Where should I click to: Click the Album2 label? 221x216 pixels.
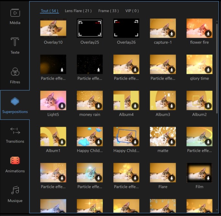[x=199, y=114]
